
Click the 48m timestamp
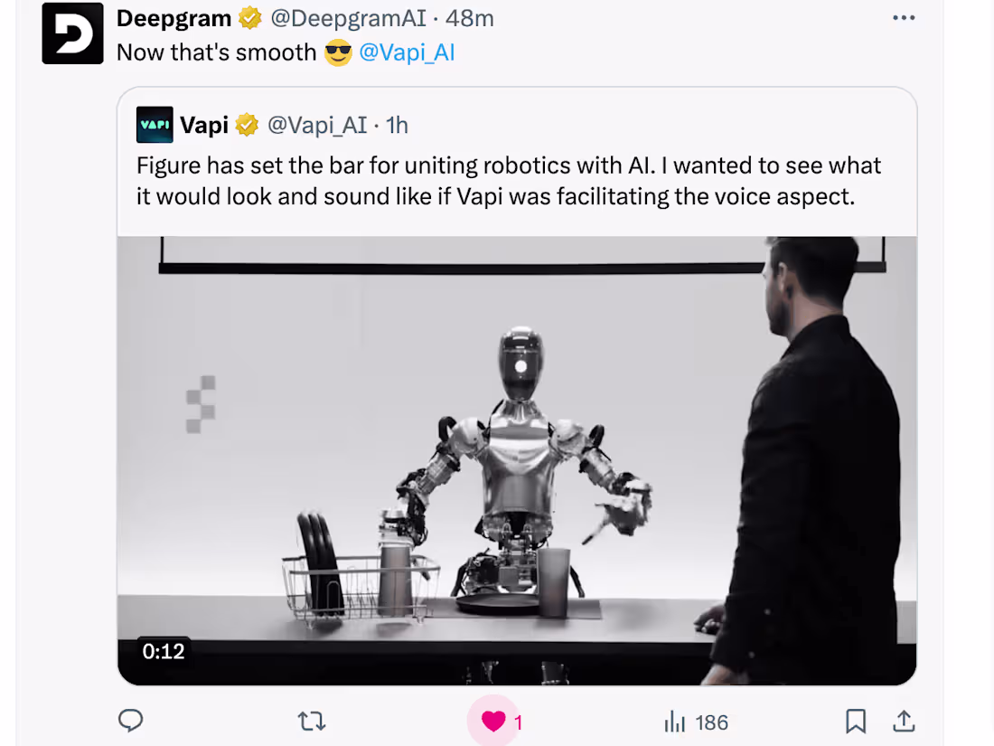pos(469,18)
